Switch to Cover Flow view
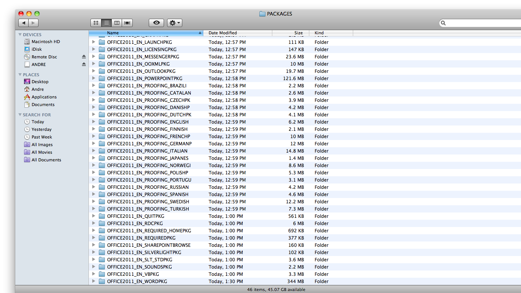The width and height of the screenshot is (521, 293). click(127, 23)
